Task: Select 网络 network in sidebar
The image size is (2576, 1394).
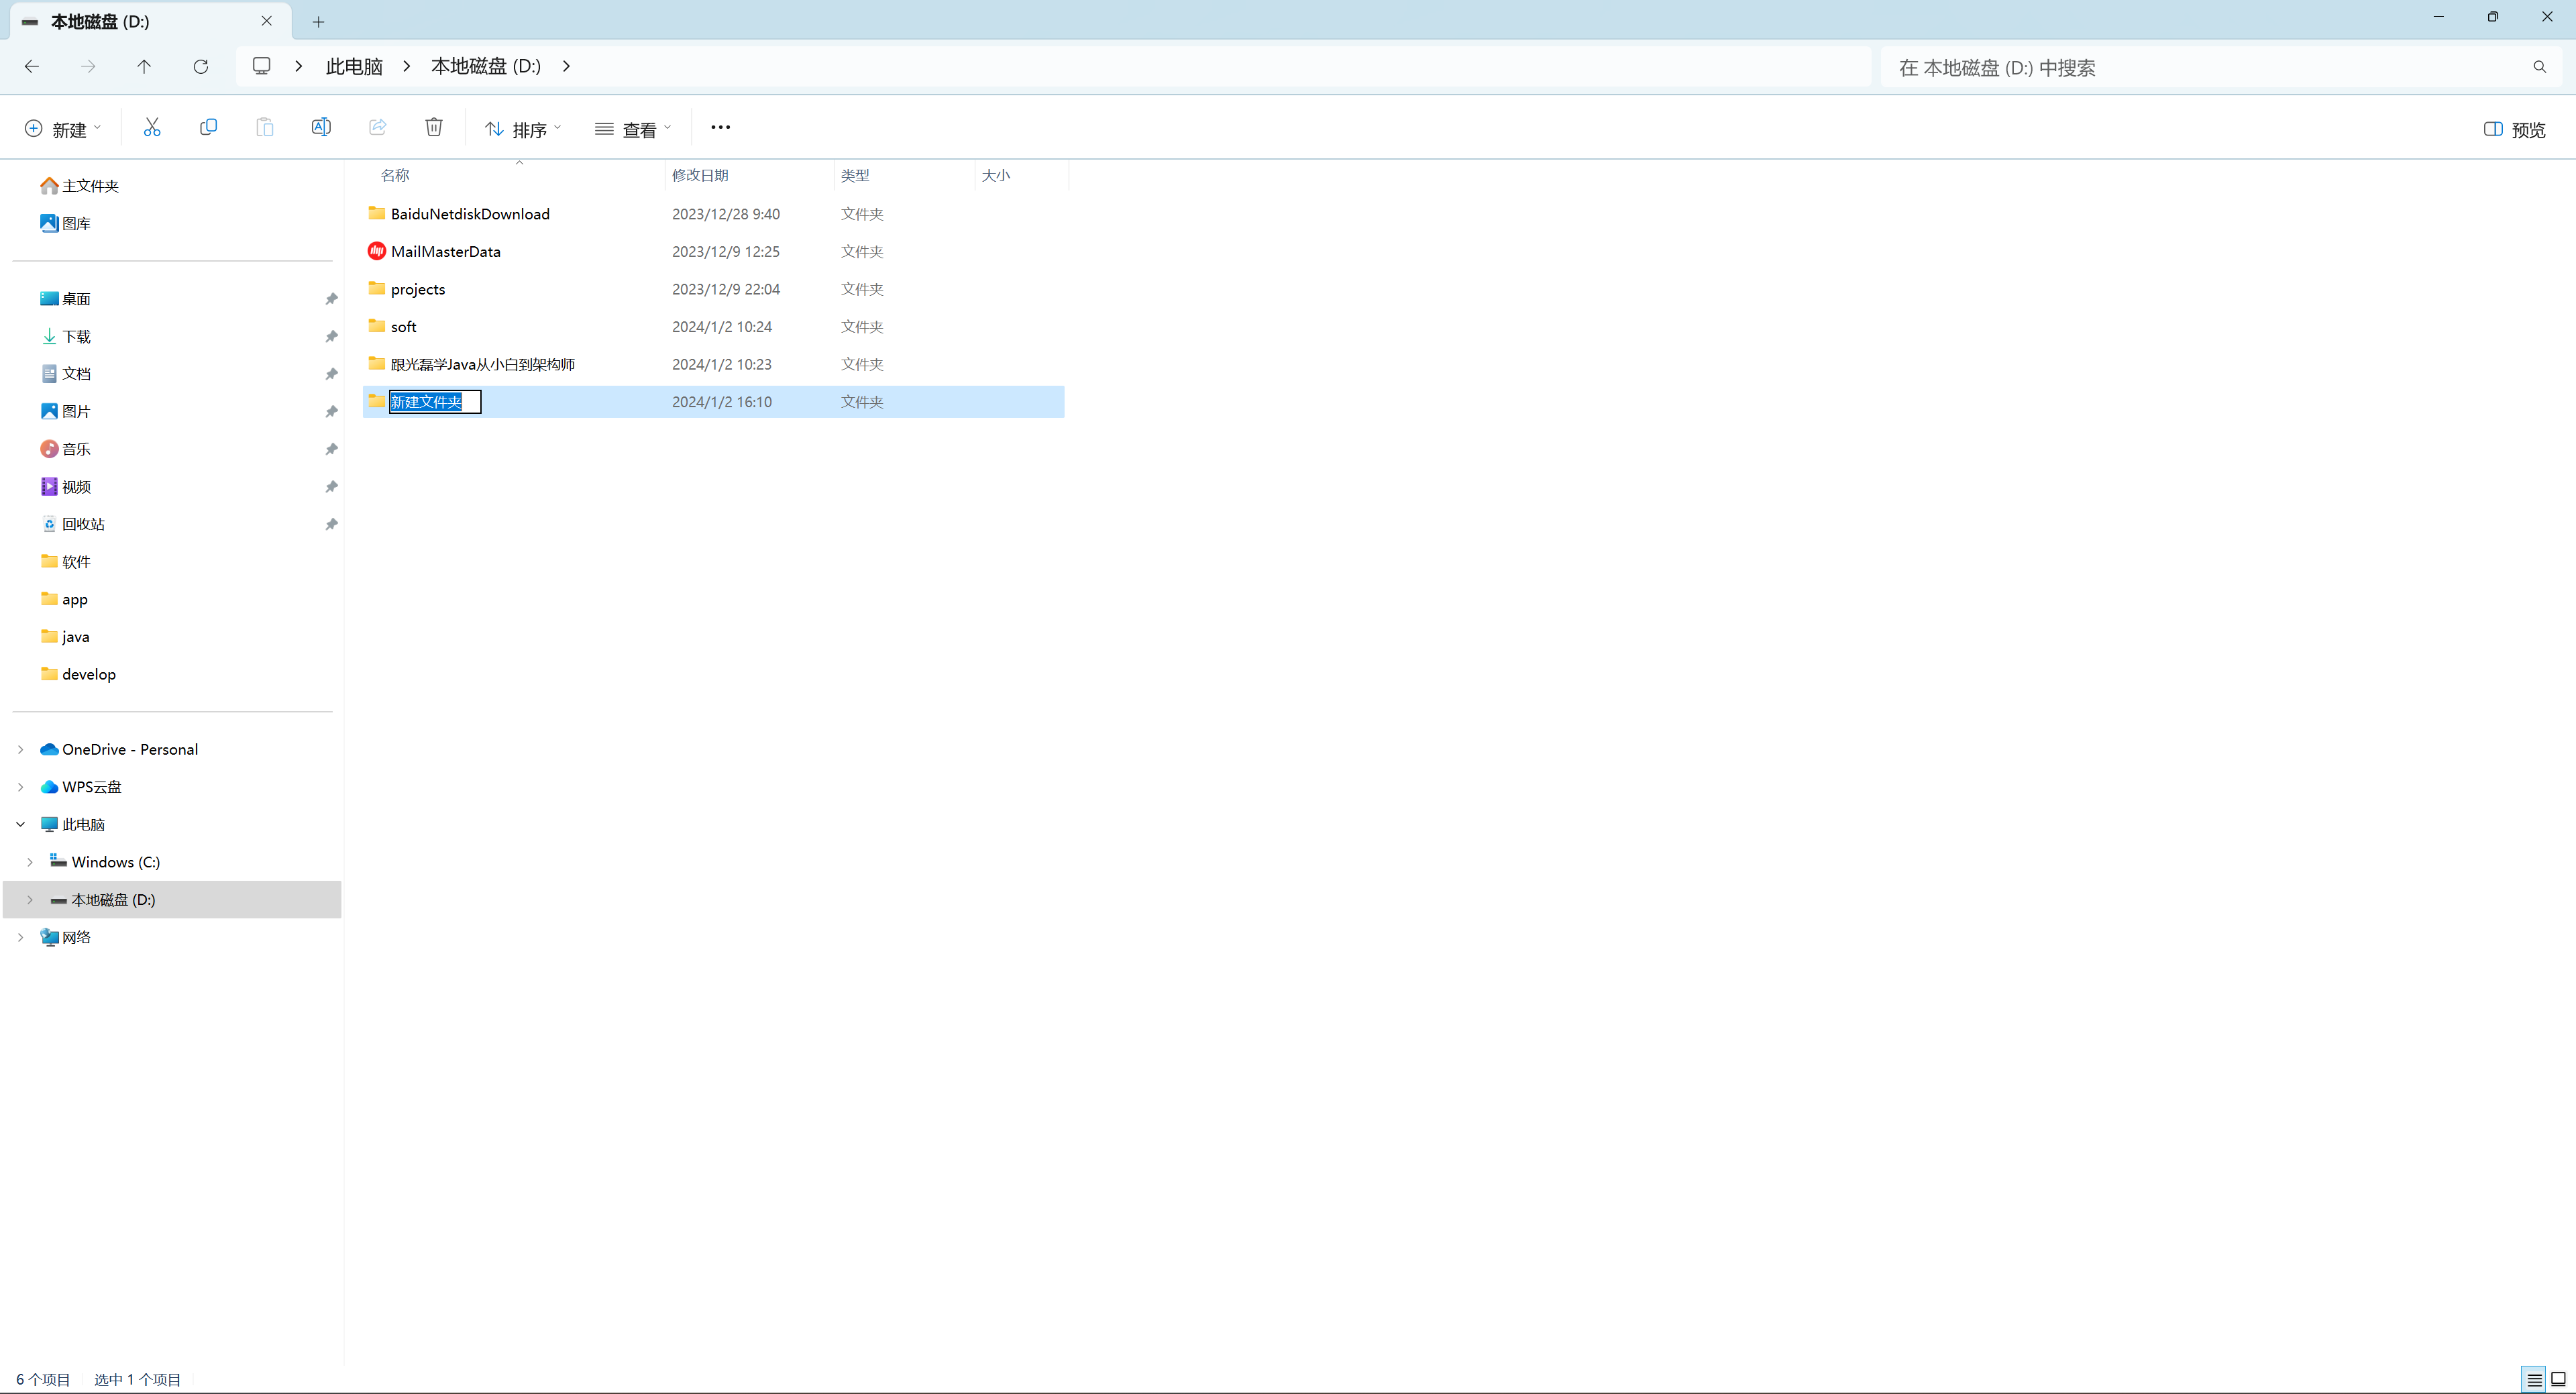Action: 65,937
